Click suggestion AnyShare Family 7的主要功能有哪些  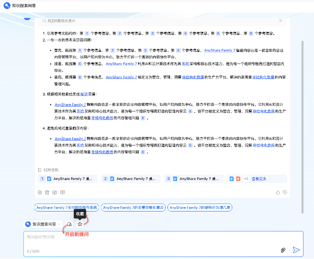tap(133, 207)
